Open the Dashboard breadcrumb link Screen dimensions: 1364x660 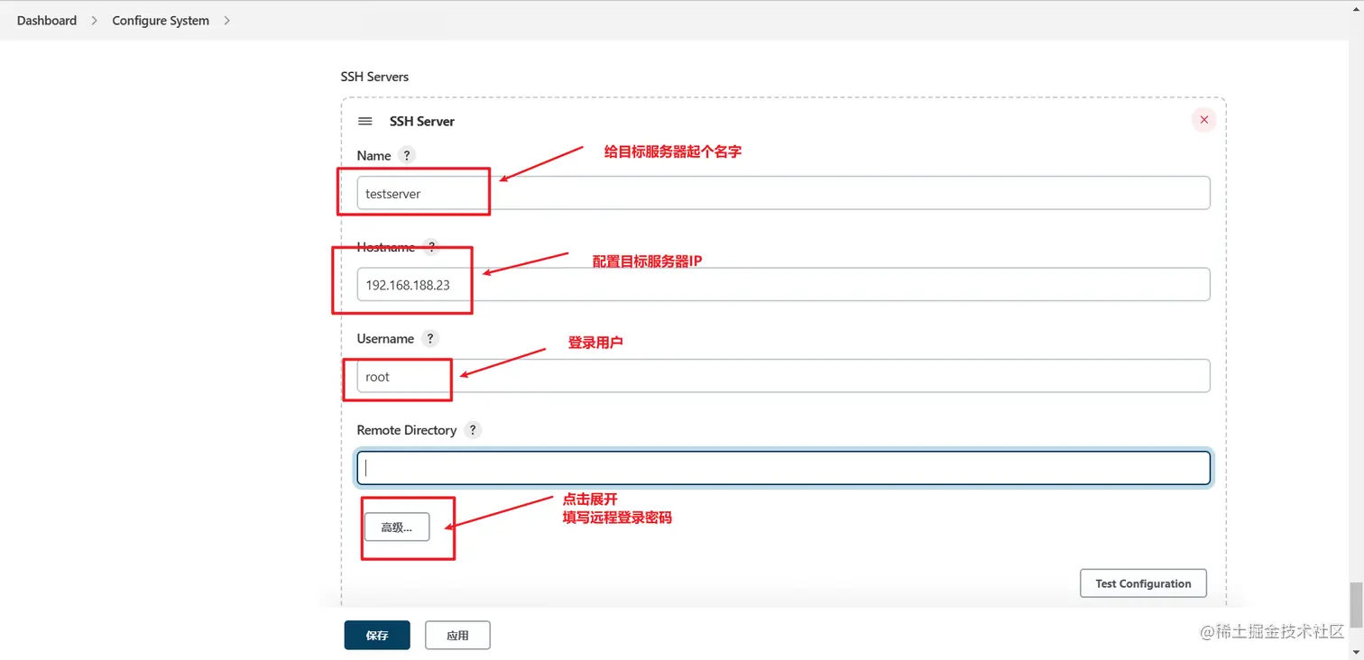coord(47,20)
